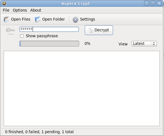The height and width of the screenshot is (136, 164).
Task: Click the decryption progress bar
Action: pos(49,43)
